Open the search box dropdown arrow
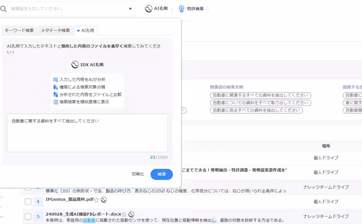 tap(130, 9)
